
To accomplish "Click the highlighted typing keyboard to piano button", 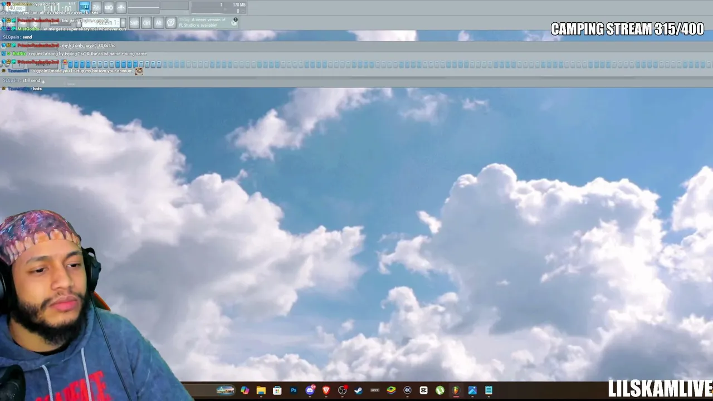I will click(x=84, y=7).
